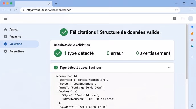Image resolution: width=196 pixels, height=109 pixels.
Task: Click the Rapports chart icon
Action: coord(5,37)
